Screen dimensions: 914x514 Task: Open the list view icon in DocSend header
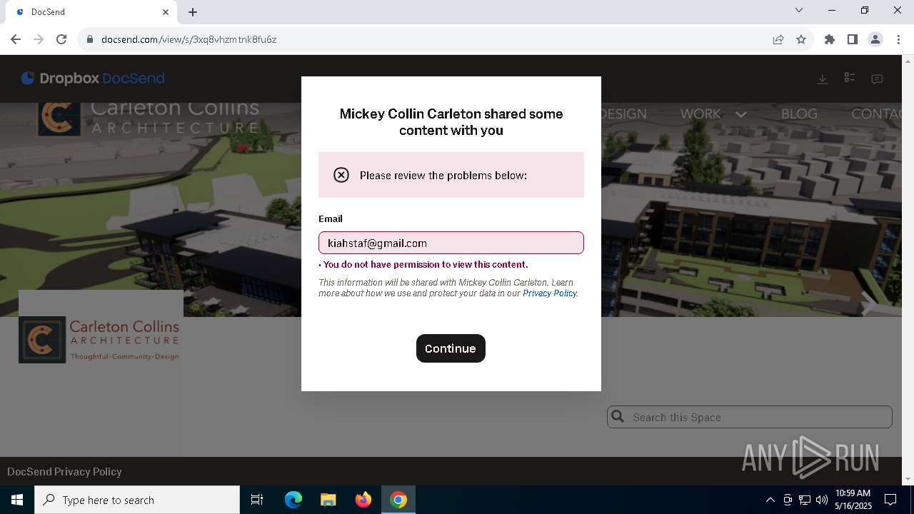850,78
